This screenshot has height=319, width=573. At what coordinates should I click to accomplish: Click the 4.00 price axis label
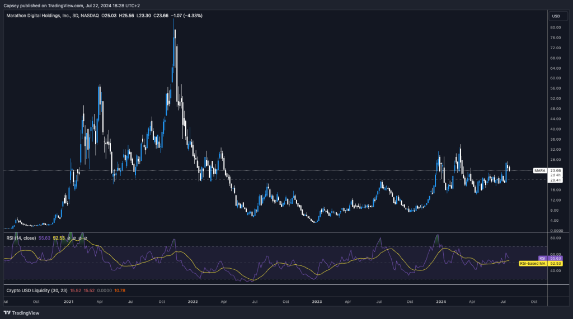pos(555,221)
